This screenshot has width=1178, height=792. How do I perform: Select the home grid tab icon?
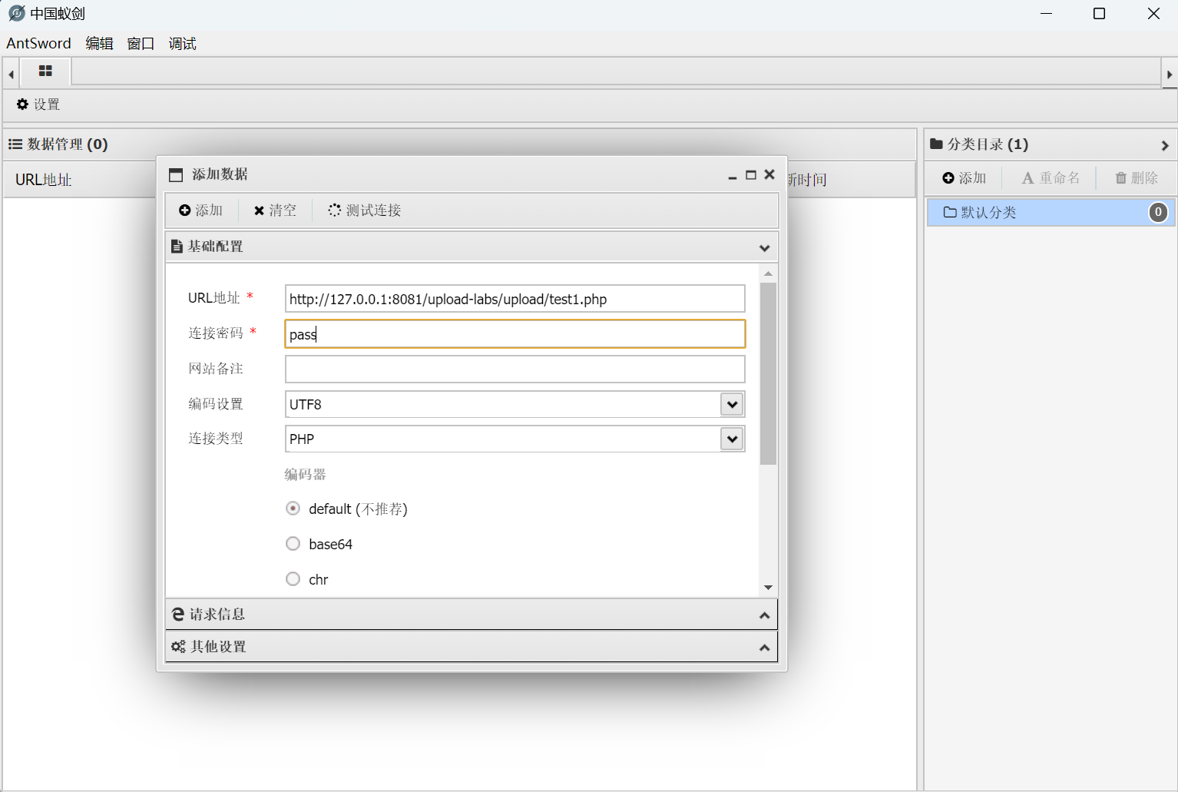(45, 71)
